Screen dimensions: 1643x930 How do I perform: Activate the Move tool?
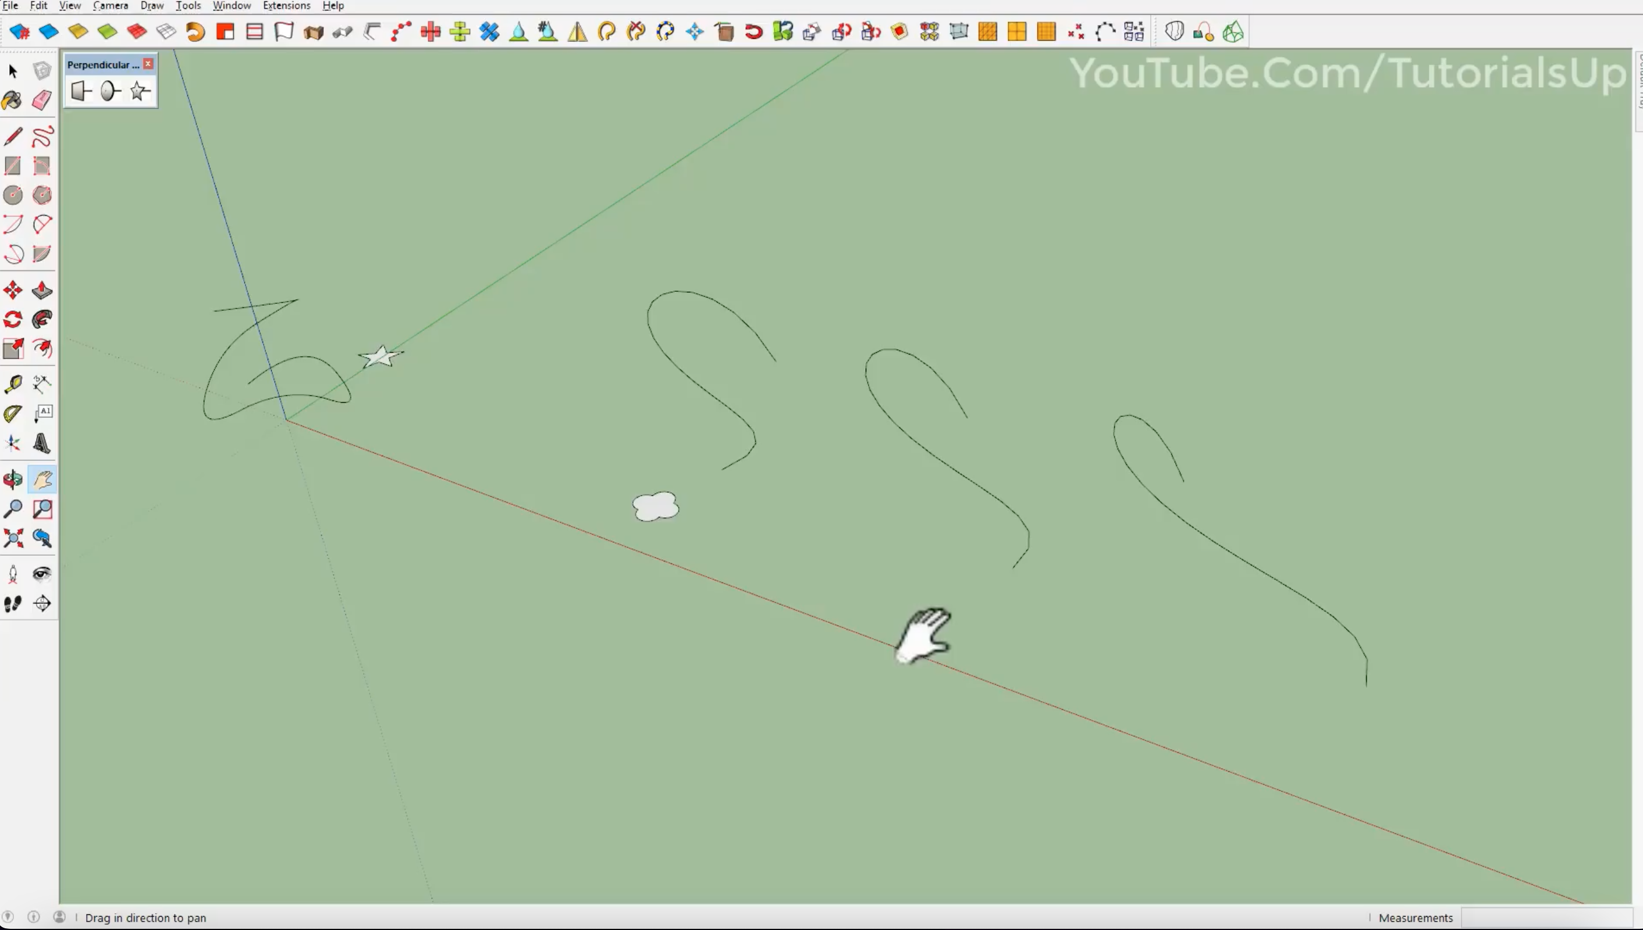pos(13,291)
